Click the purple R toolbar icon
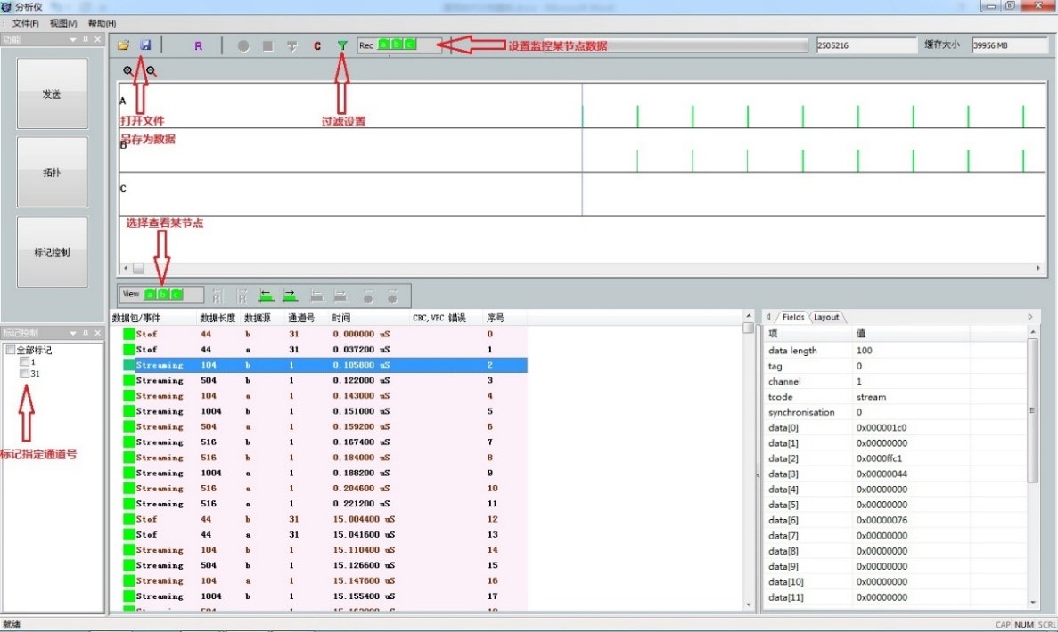The width and height of the screenshot is (1058, 632). pyautogui.click(x=198, y=45)
